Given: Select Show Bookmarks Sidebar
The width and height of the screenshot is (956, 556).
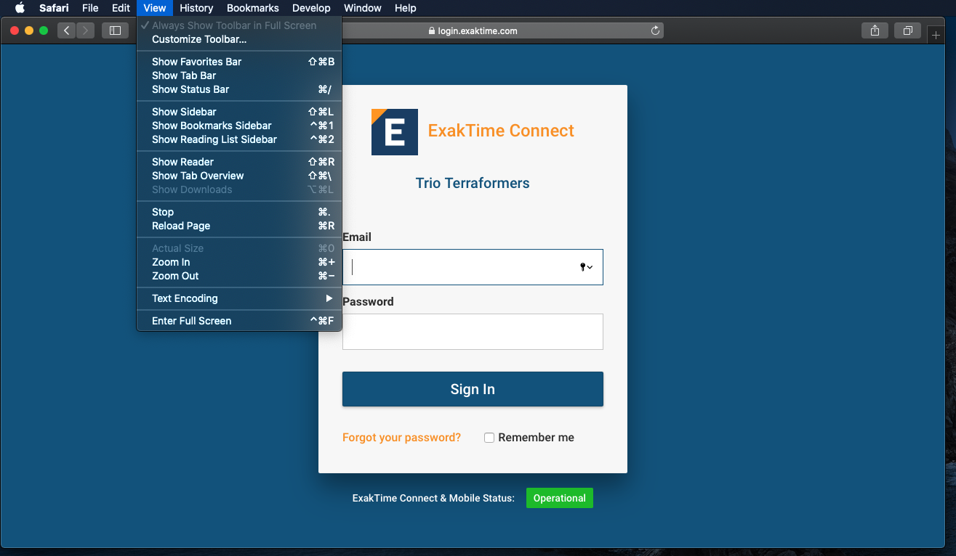Looking at the screenshot, I should (239, 126).
